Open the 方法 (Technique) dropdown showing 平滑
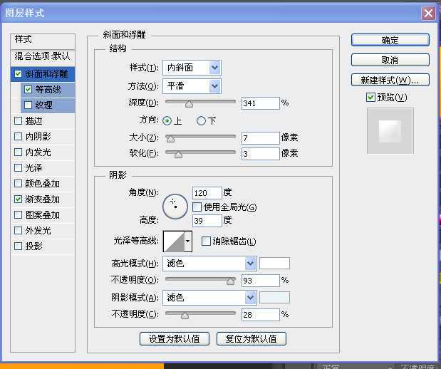This screenshot has height=369, width=441. (192, 86)
